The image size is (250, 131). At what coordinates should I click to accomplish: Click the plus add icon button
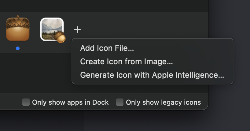(78, 30)
